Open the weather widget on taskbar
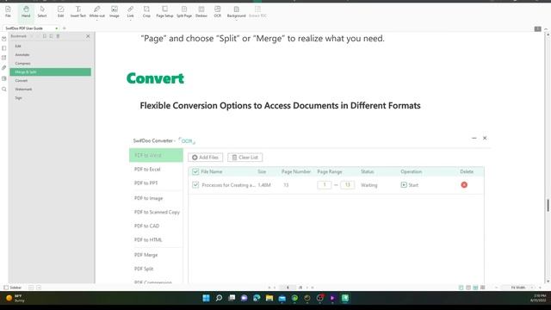Image resolution: width=551 pixels, height=310 pixels. (15, 298)
